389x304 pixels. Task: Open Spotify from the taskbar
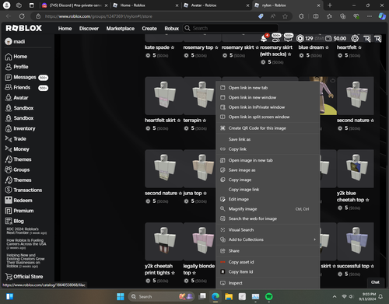tap(269, 296)
